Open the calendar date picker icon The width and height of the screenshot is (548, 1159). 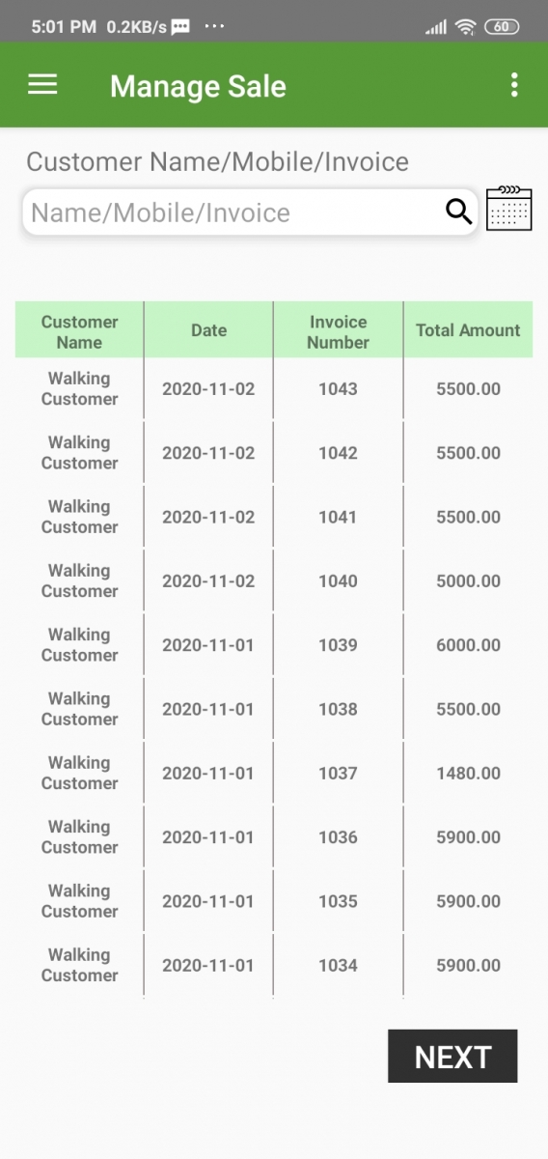click(509, 208)
